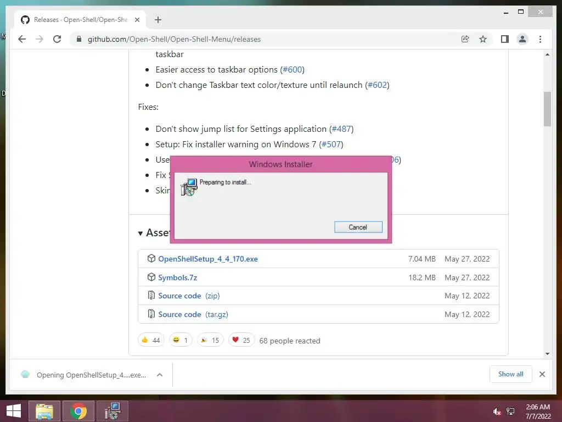Viewport: 562px width, 422px height.
Task: Download Source code (zip)
Action: [x=189, y=296]
